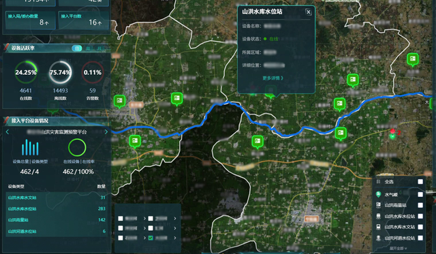Viewport: 436px width, 254px height.
Task: Enable 山洪雨量站 layer checkbox in legend
Action: (420, 205)
